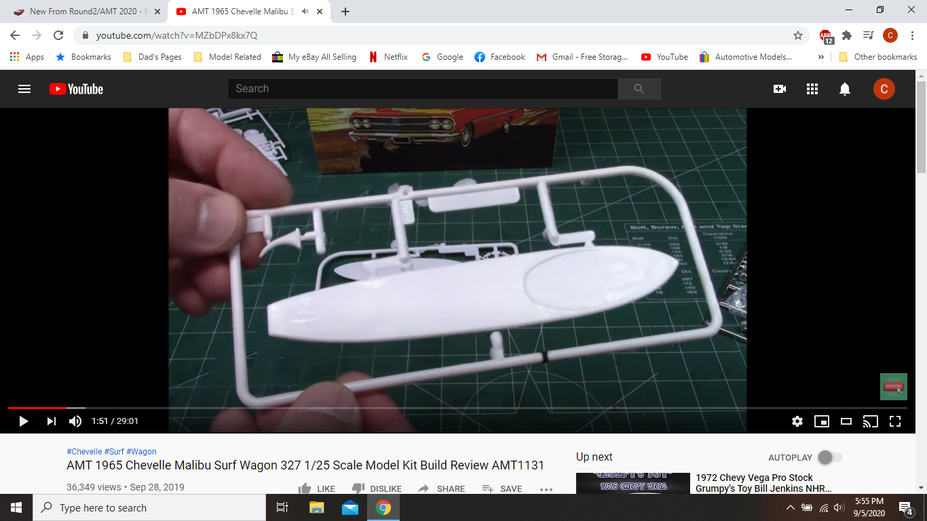Image resolution: width=927 pixels, height=521 pixels.
Task: Open the YouTube bookmark
Action: pyautogui.click(x=664, y=57)
